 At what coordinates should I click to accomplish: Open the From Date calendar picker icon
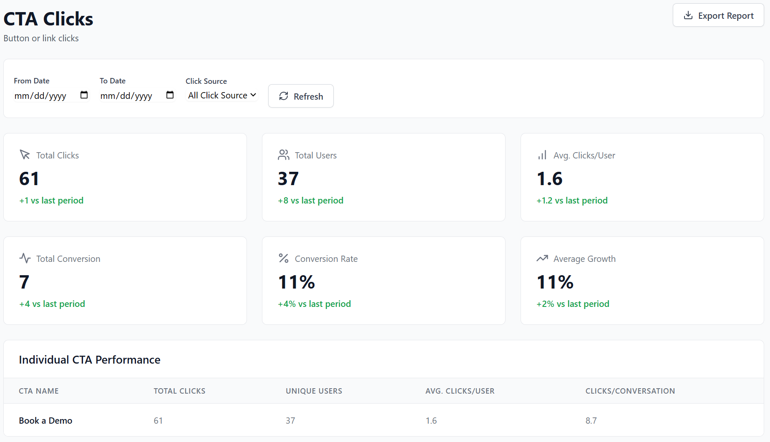[84, 95]
